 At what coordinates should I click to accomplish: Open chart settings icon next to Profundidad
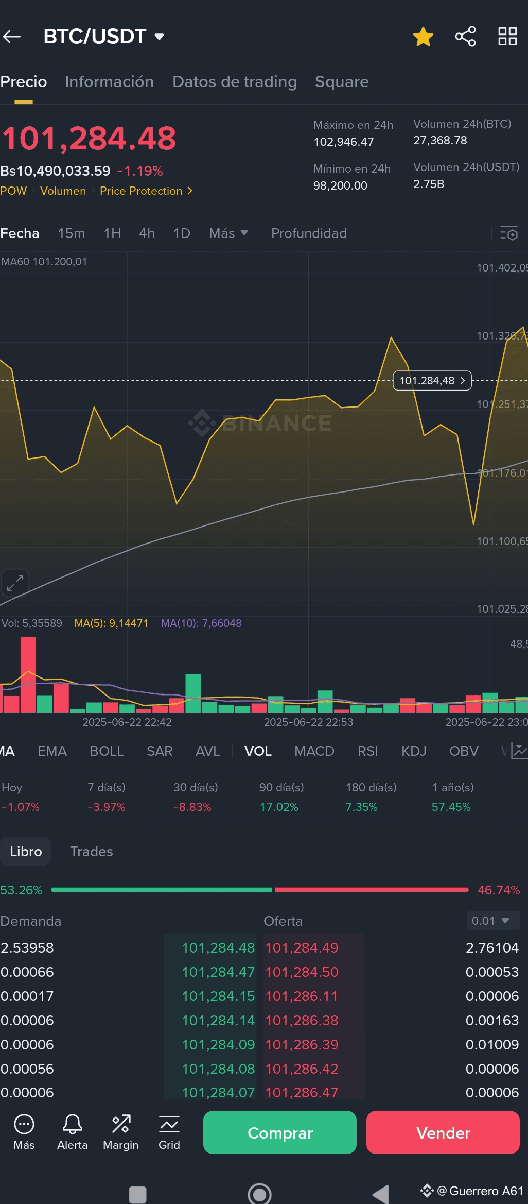point(509,233)
